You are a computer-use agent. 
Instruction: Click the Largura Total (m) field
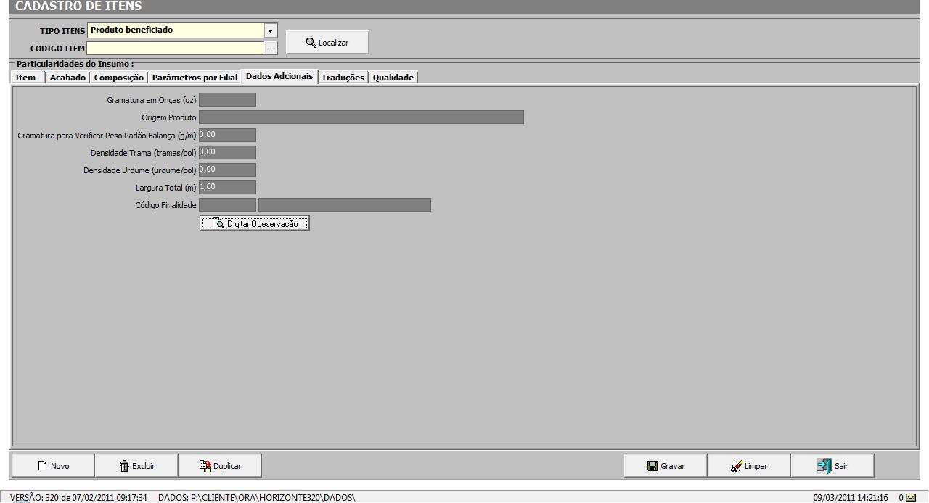coord(227,187)
